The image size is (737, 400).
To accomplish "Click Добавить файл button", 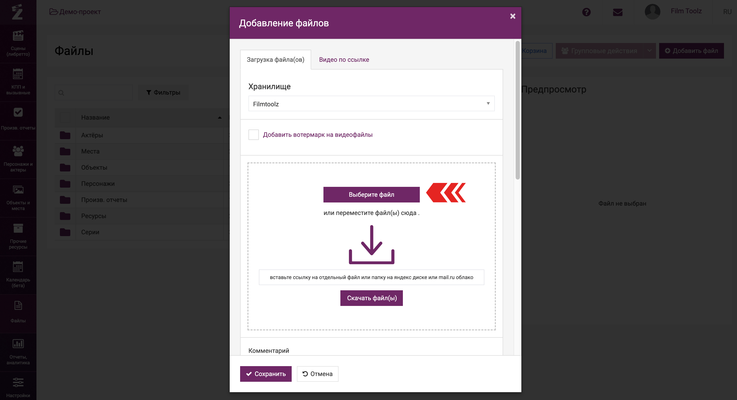I will [691, 51].
